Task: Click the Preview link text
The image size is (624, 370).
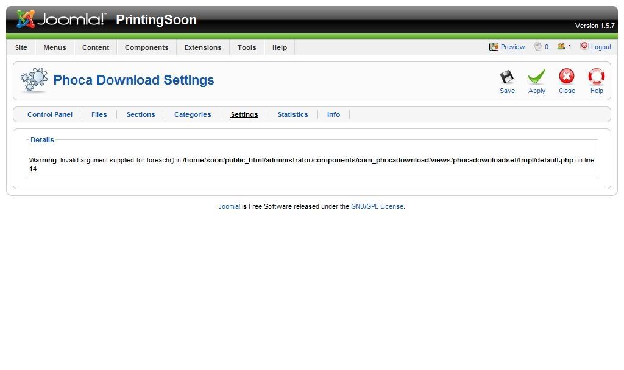Action: [x=512, y=47]
